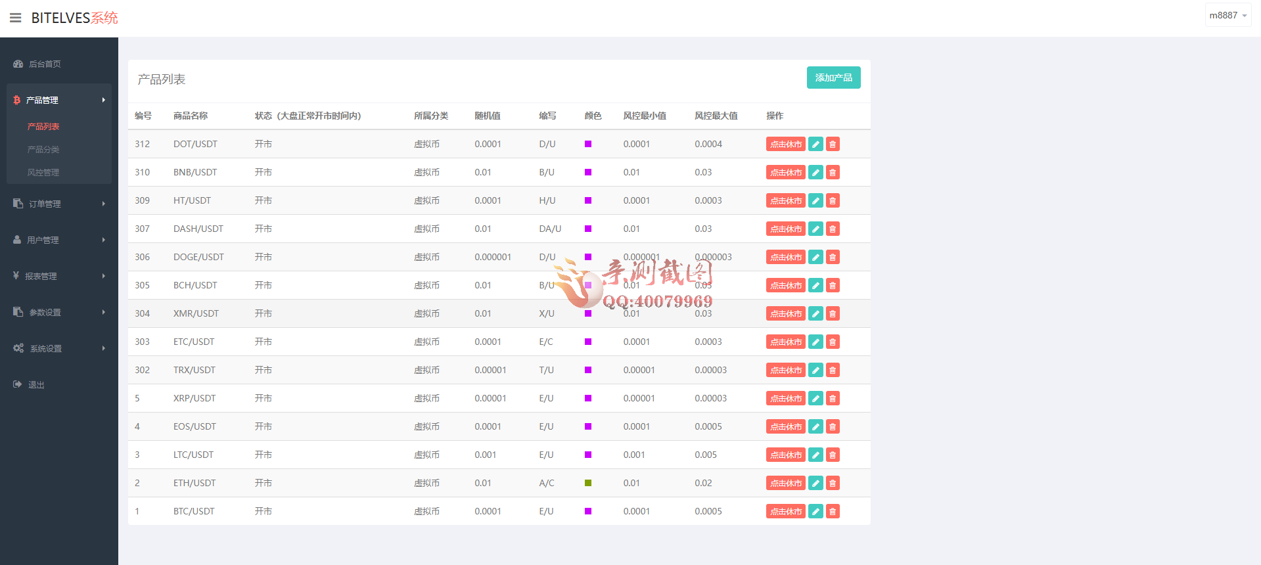Click the green color swatch for ETH/USDT
Screen dimensions: 1261x565
(588, 484)
